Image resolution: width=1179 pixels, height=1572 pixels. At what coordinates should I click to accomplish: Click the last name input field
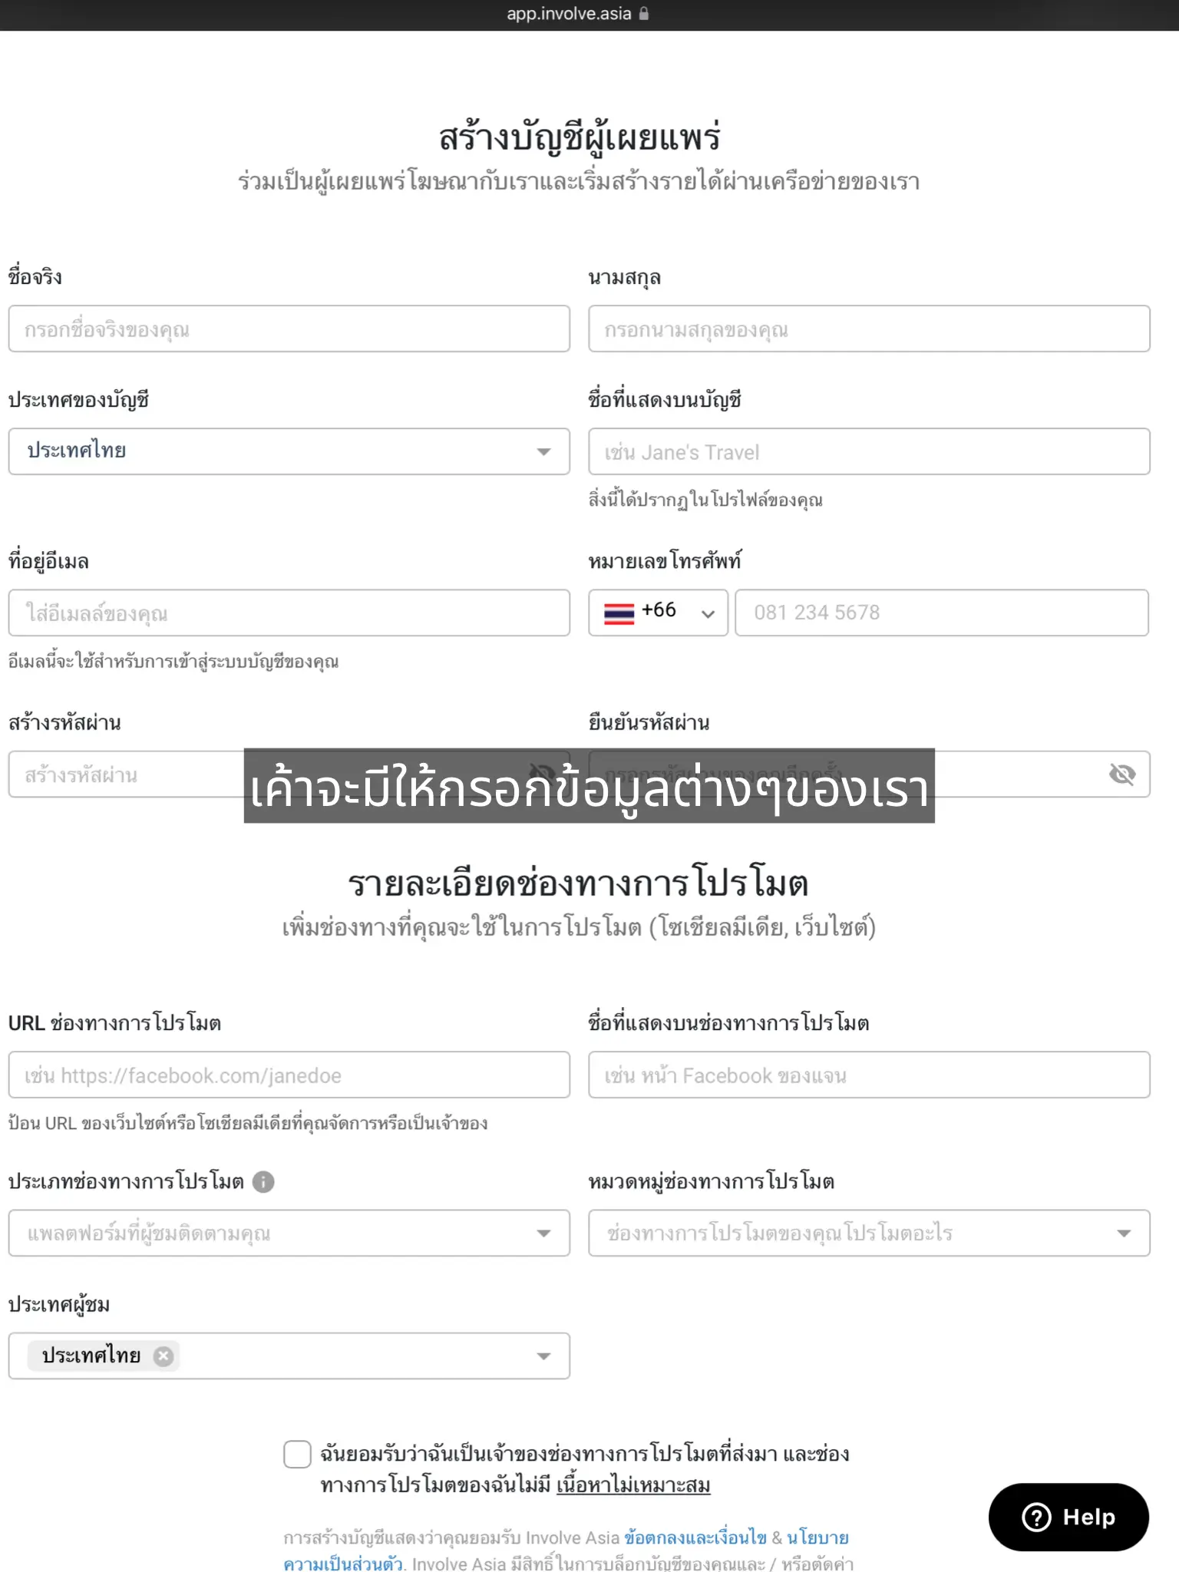(869, 329)
